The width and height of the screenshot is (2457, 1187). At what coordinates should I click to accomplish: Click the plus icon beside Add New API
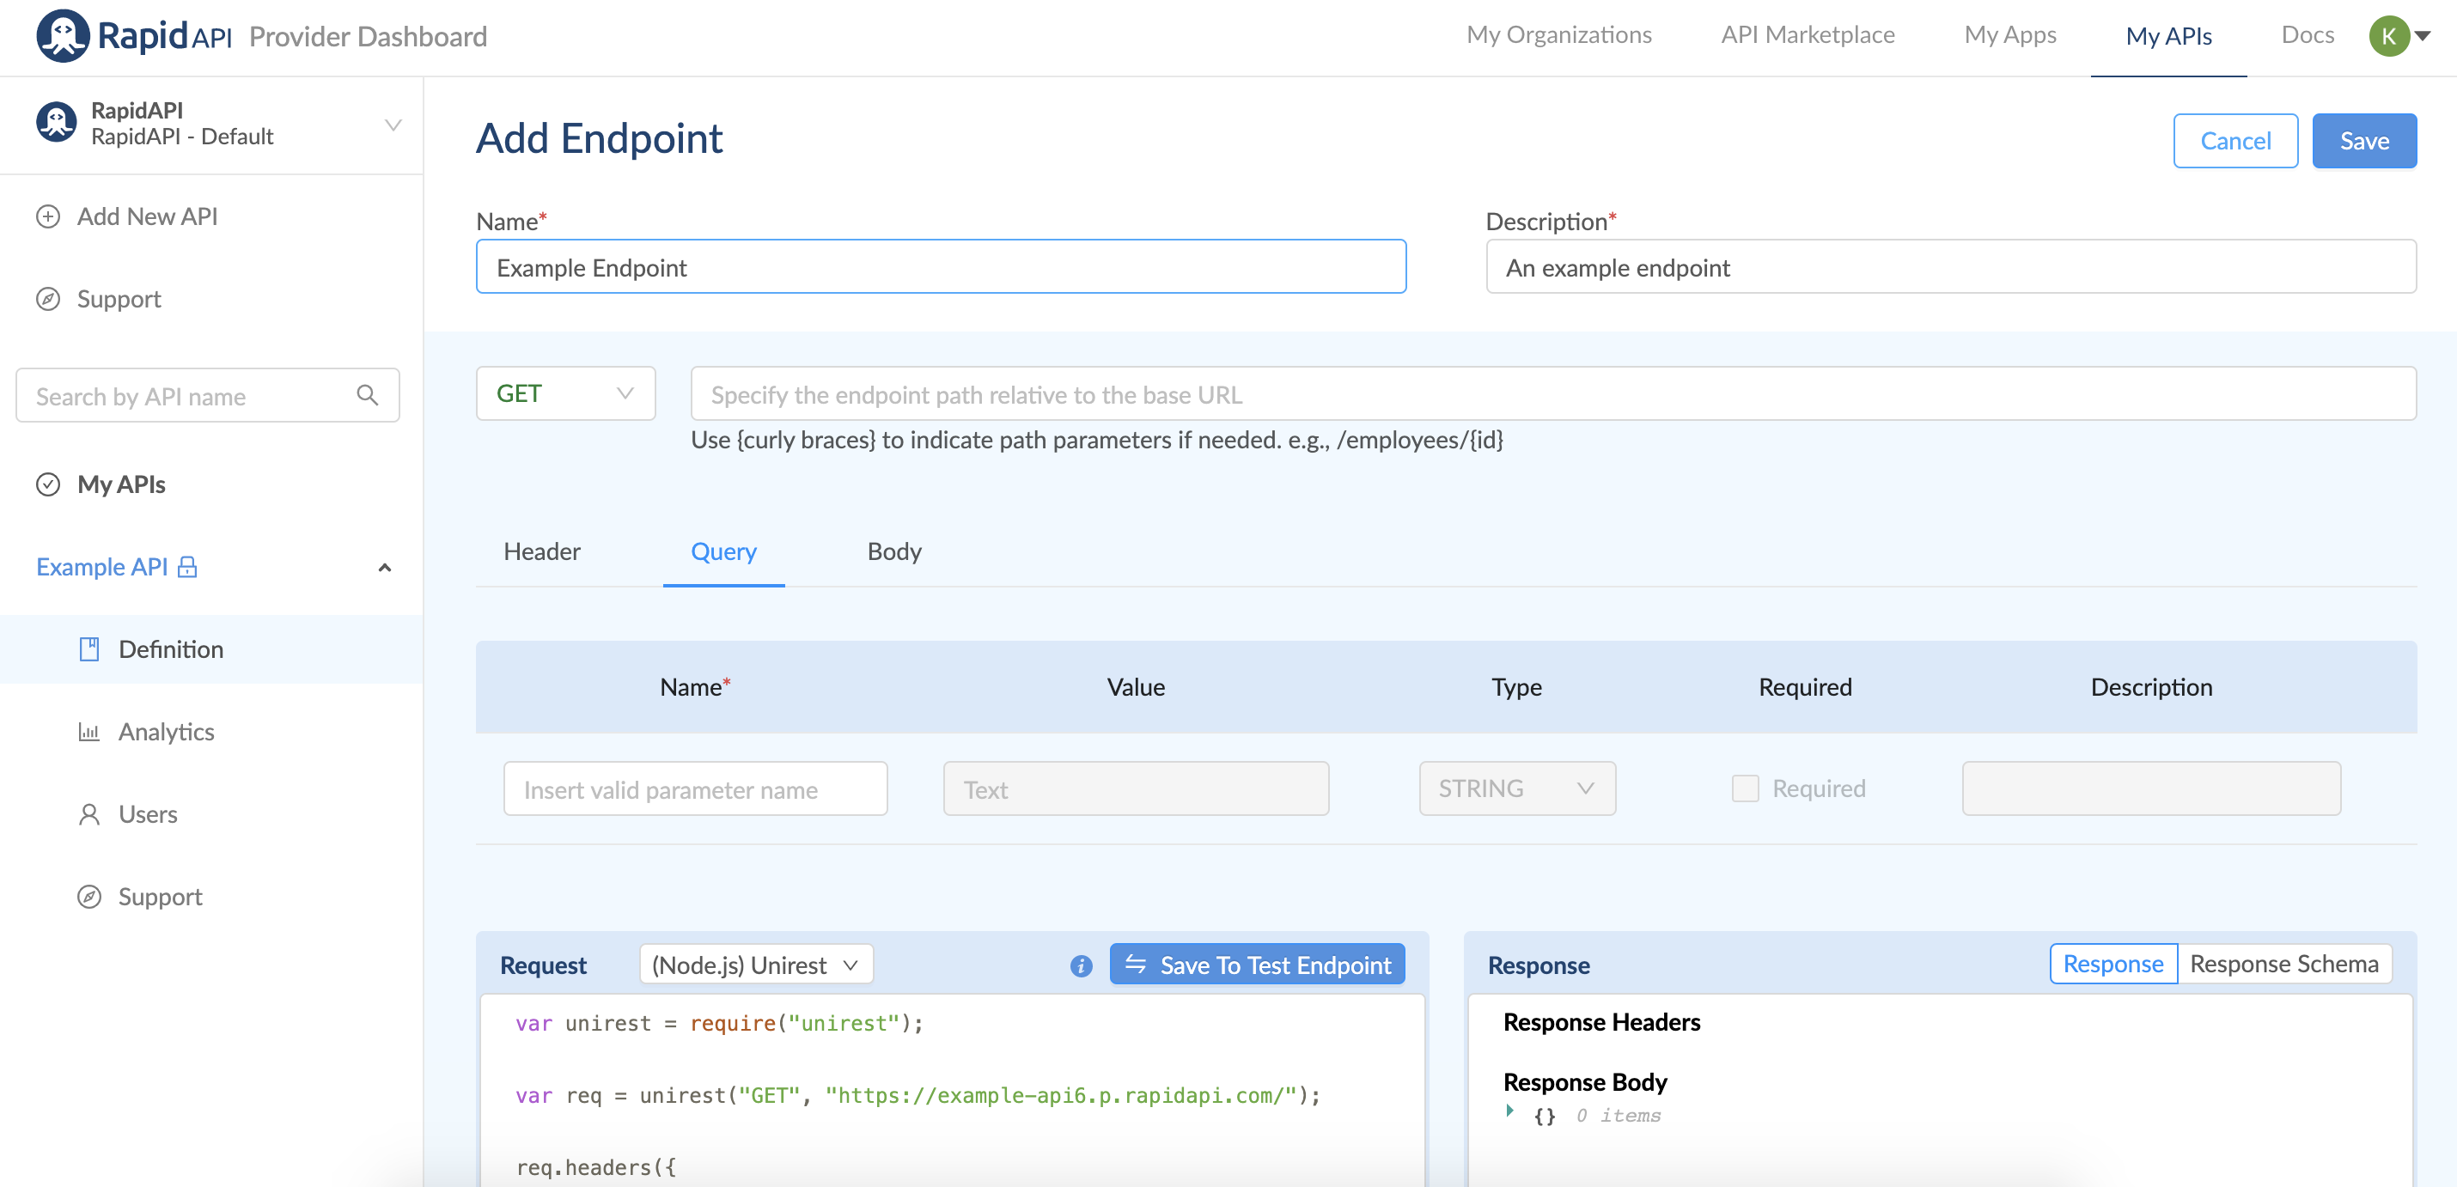coord(48,216)
